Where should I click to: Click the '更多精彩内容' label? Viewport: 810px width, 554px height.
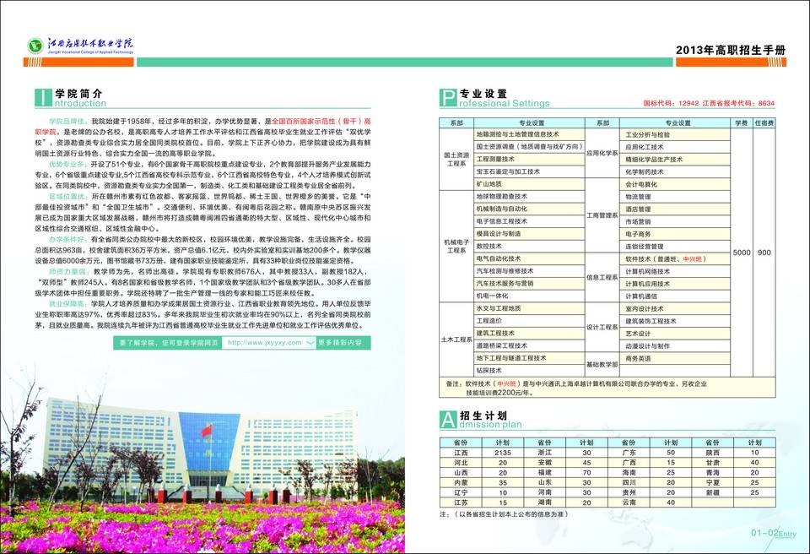[x=340, y=342]
